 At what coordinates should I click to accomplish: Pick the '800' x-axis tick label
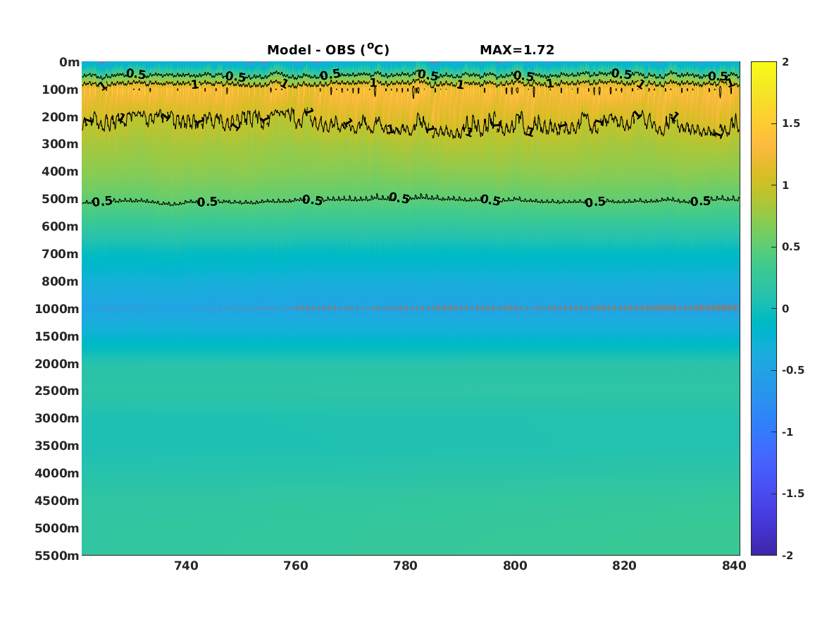pos(515,566)
